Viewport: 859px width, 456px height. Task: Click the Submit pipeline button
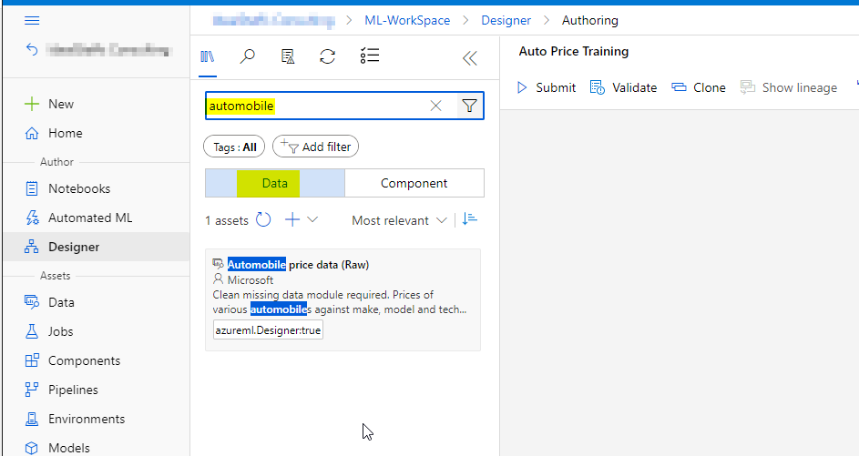coord(546,87)
